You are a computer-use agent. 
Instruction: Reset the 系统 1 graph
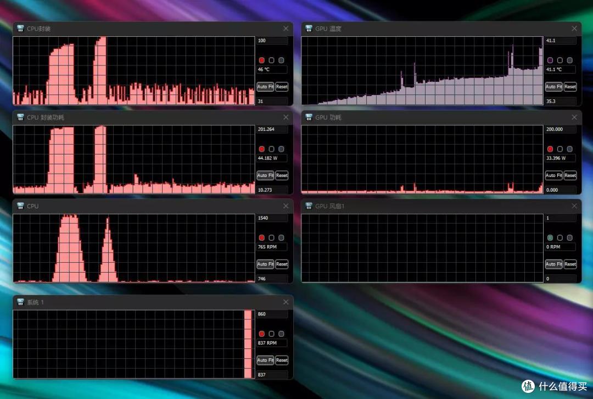pyautogui.click(x=282, y=360)
